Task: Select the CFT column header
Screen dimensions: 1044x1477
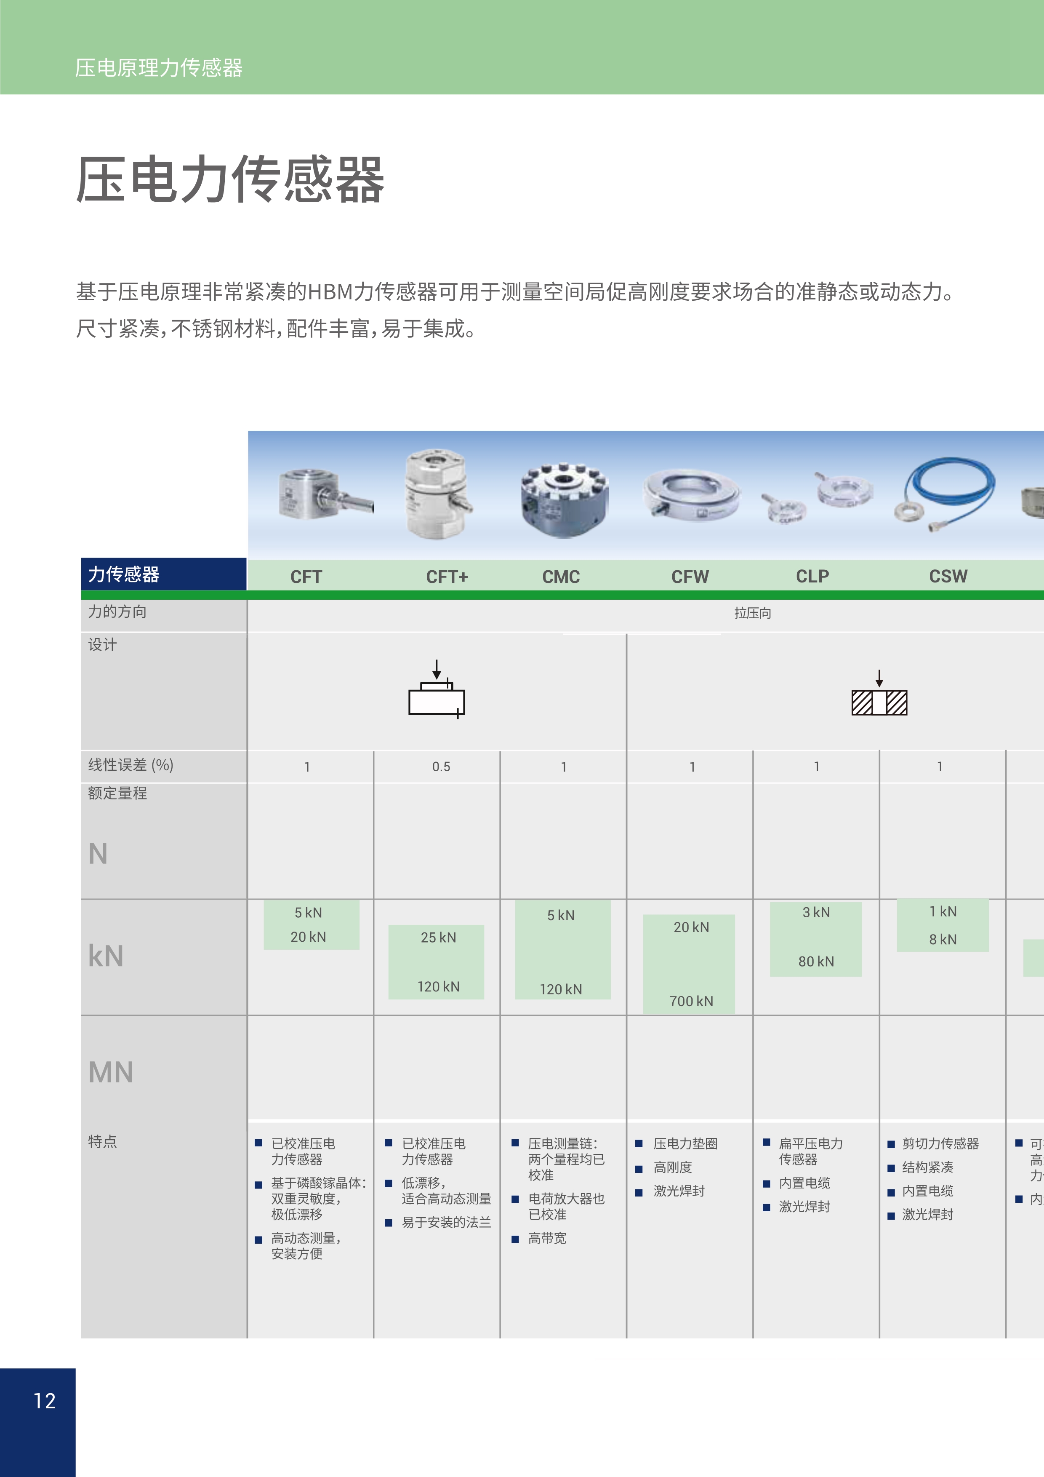Action: pyautogui.click(x=306, y=577)
